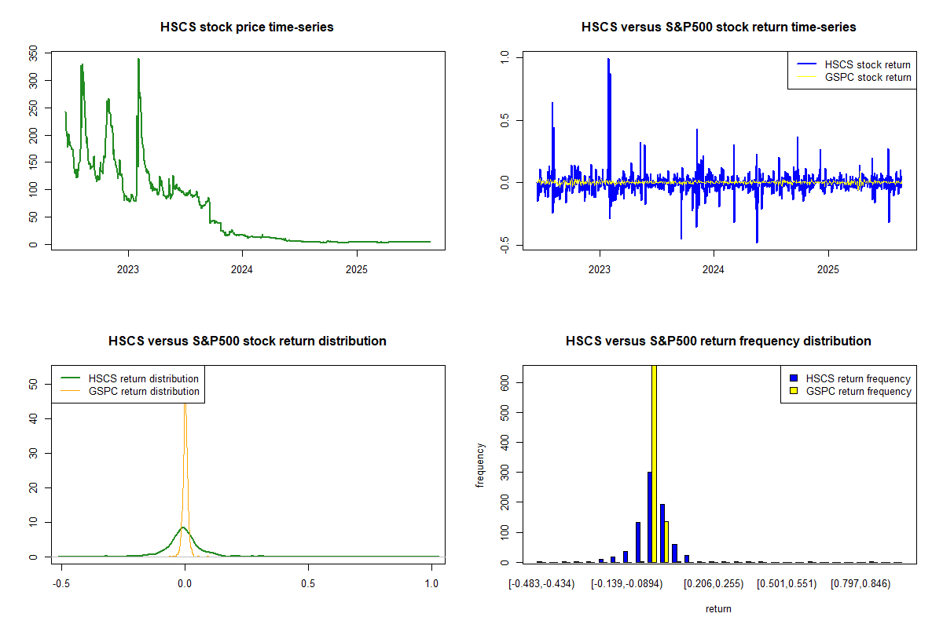Click the return x-axis label under histogram
Viewport: 943px width, 628px height.
coord(718,608)
